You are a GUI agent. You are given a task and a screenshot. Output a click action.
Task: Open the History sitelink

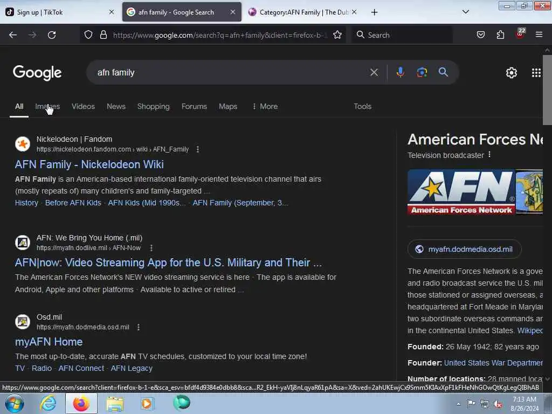click(26, 203)
